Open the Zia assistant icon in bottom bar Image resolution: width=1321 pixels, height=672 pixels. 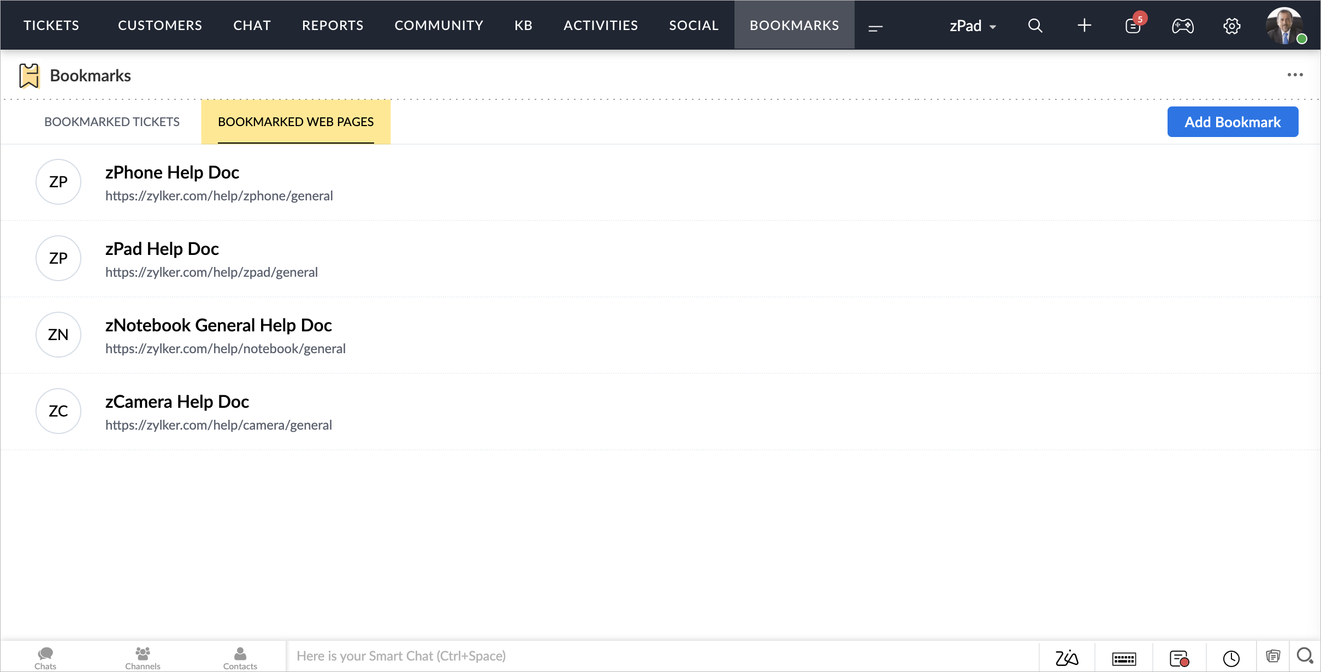[x=1067, y=658]
